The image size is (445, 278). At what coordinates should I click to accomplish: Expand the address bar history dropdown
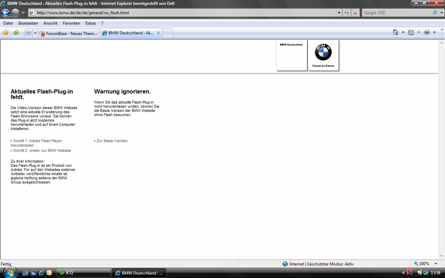pos(339,13)
